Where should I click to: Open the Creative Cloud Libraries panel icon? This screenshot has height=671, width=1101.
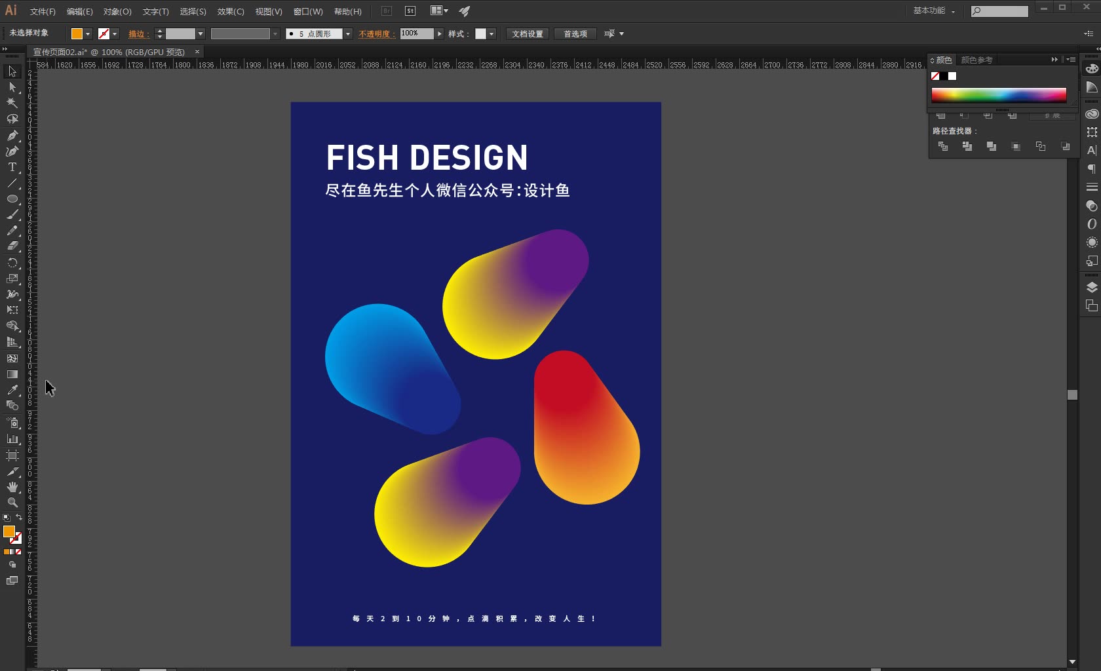1091,114
